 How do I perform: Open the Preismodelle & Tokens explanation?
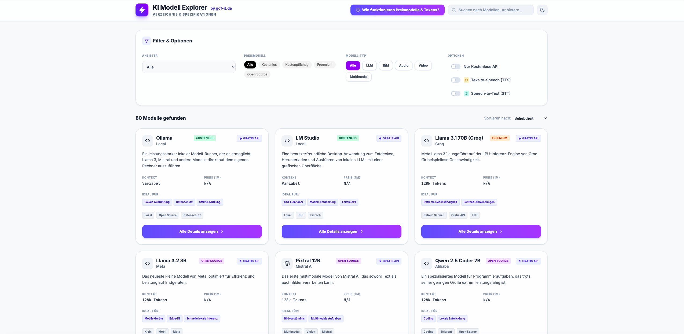pyautogui.click(x=397, y=10)
